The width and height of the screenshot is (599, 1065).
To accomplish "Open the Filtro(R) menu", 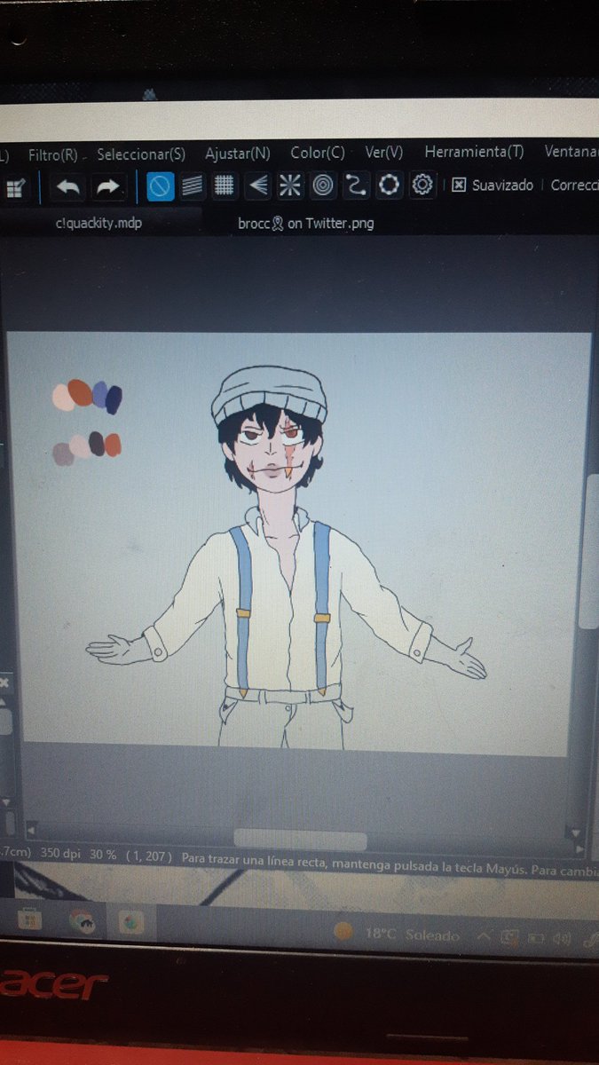I will 55,154.
